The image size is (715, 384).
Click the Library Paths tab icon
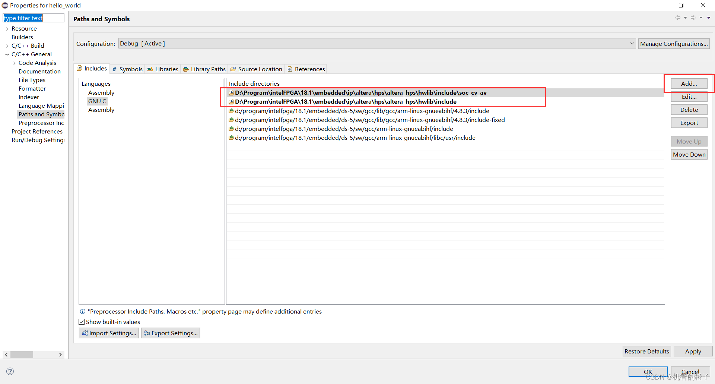coord(186,69)
